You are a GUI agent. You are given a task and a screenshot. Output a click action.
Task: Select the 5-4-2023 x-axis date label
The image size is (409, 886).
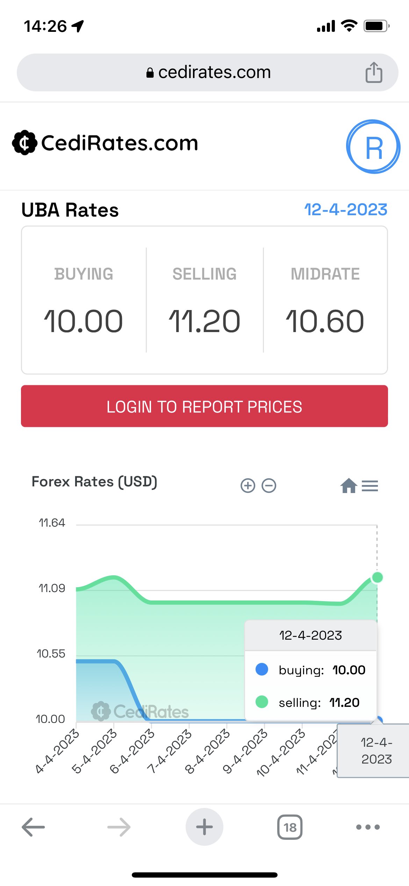click(x=94, y=750)
